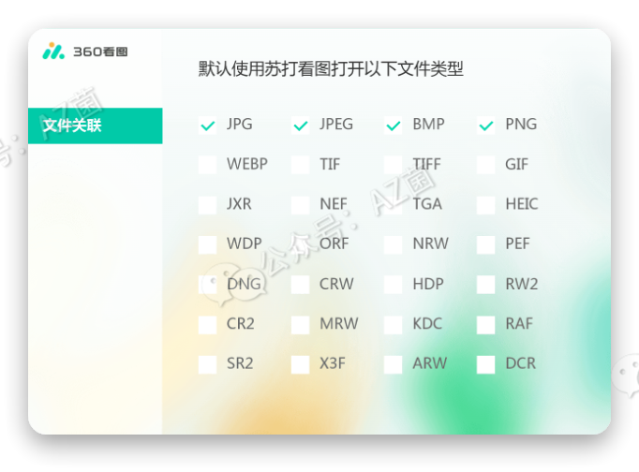
Task: Check the TIF format box
Action: (x=301, y=165)
